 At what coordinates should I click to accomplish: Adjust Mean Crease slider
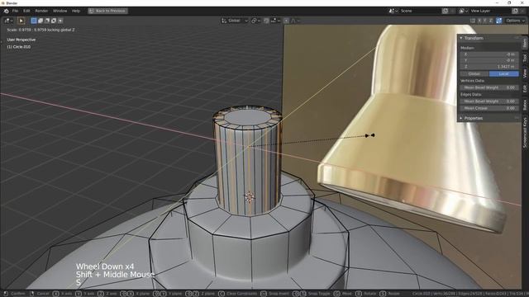click(489, 108)
